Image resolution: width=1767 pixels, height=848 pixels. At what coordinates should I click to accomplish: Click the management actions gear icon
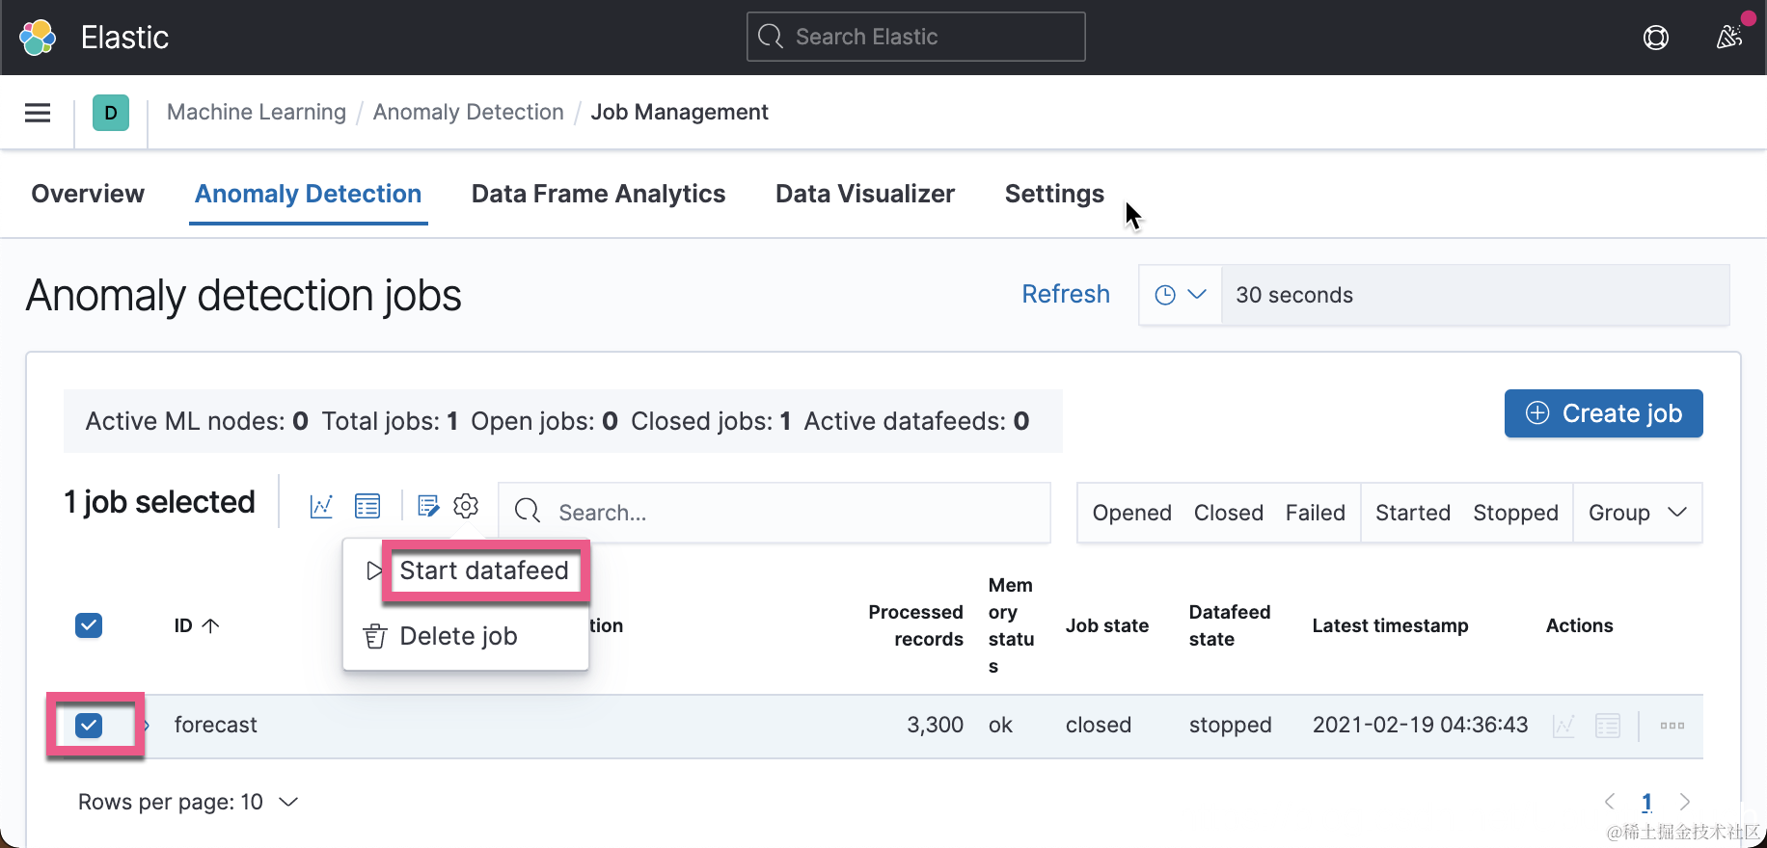pyautogui.click(x=466, y=506)
